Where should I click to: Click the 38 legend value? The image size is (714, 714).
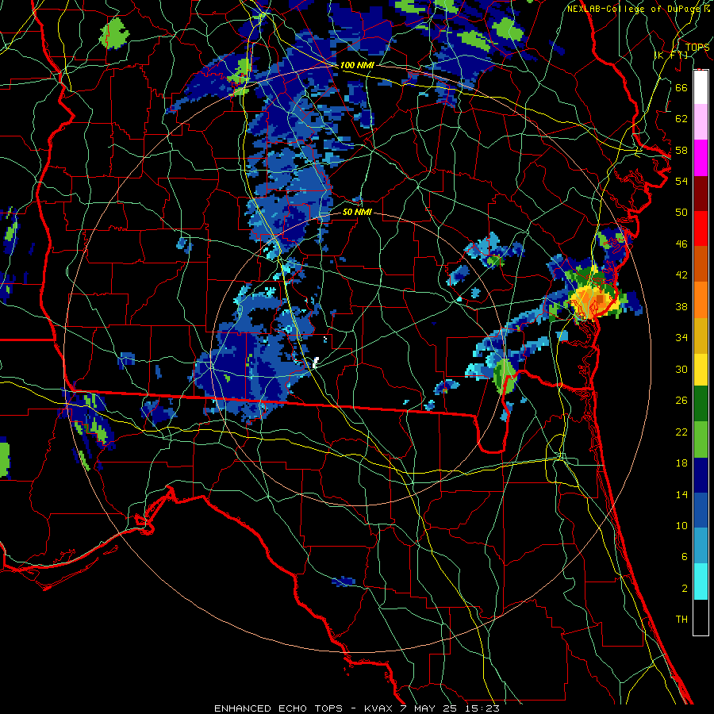coord(681,306)
